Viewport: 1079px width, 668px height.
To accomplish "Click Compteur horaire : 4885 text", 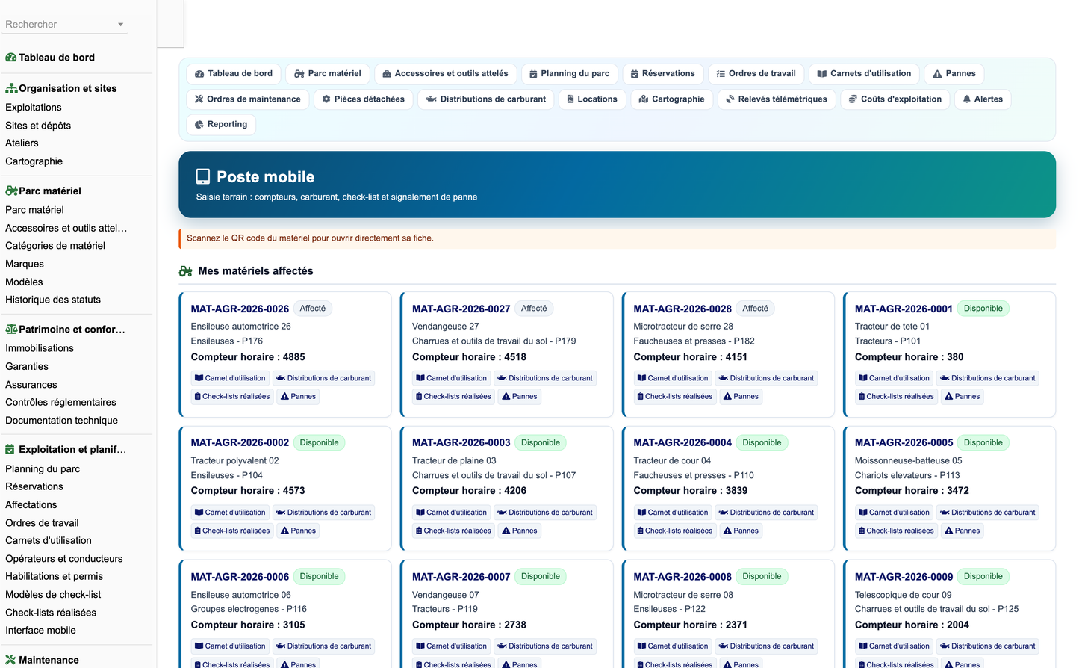I will click(248, 357).
